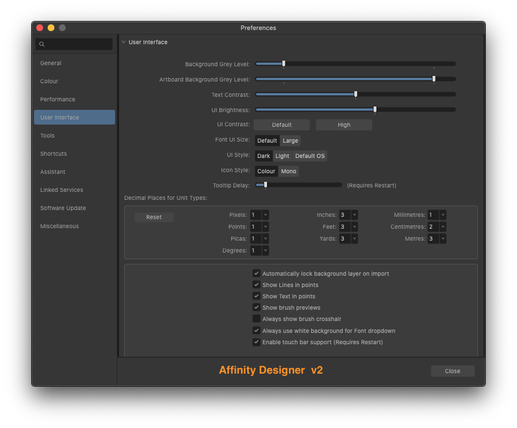Open the Degrees decimal places dropdown

tap(265, 250)
